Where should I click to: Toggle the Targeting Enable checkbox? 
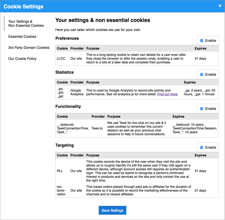(x=202, y=148)
